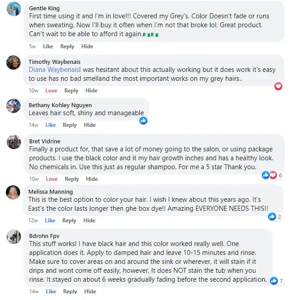This screenshot has width=298, height=300.
Task: View like reactions on Melissa Manning's comment
Action: tap(274, 217)
